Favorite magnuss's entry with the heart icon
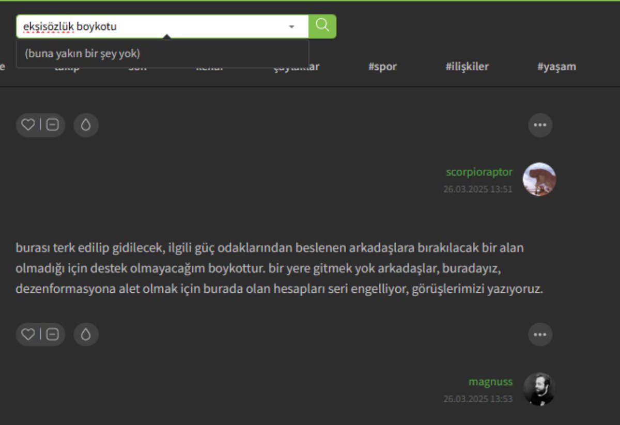Screen dimensions: 620x425 [28, 335]
